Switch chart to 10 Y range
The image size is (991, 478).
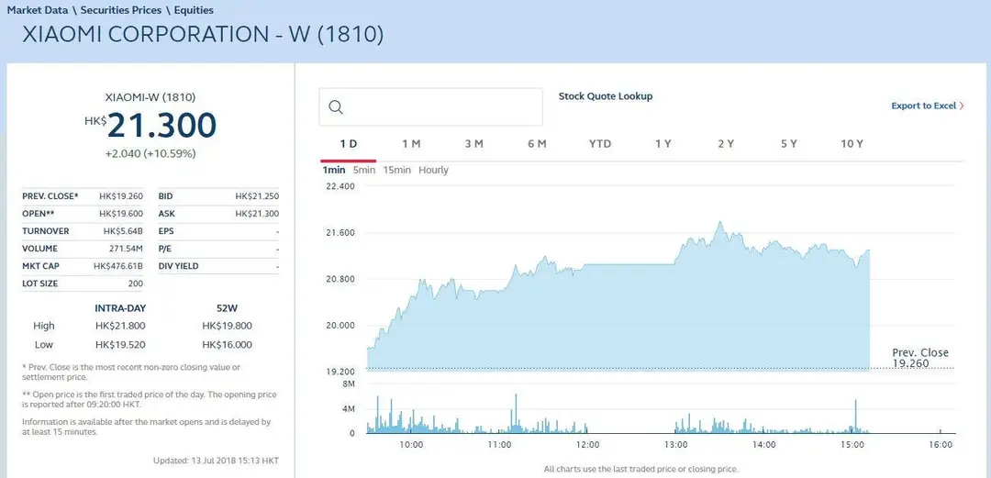[x=852, y=144]
